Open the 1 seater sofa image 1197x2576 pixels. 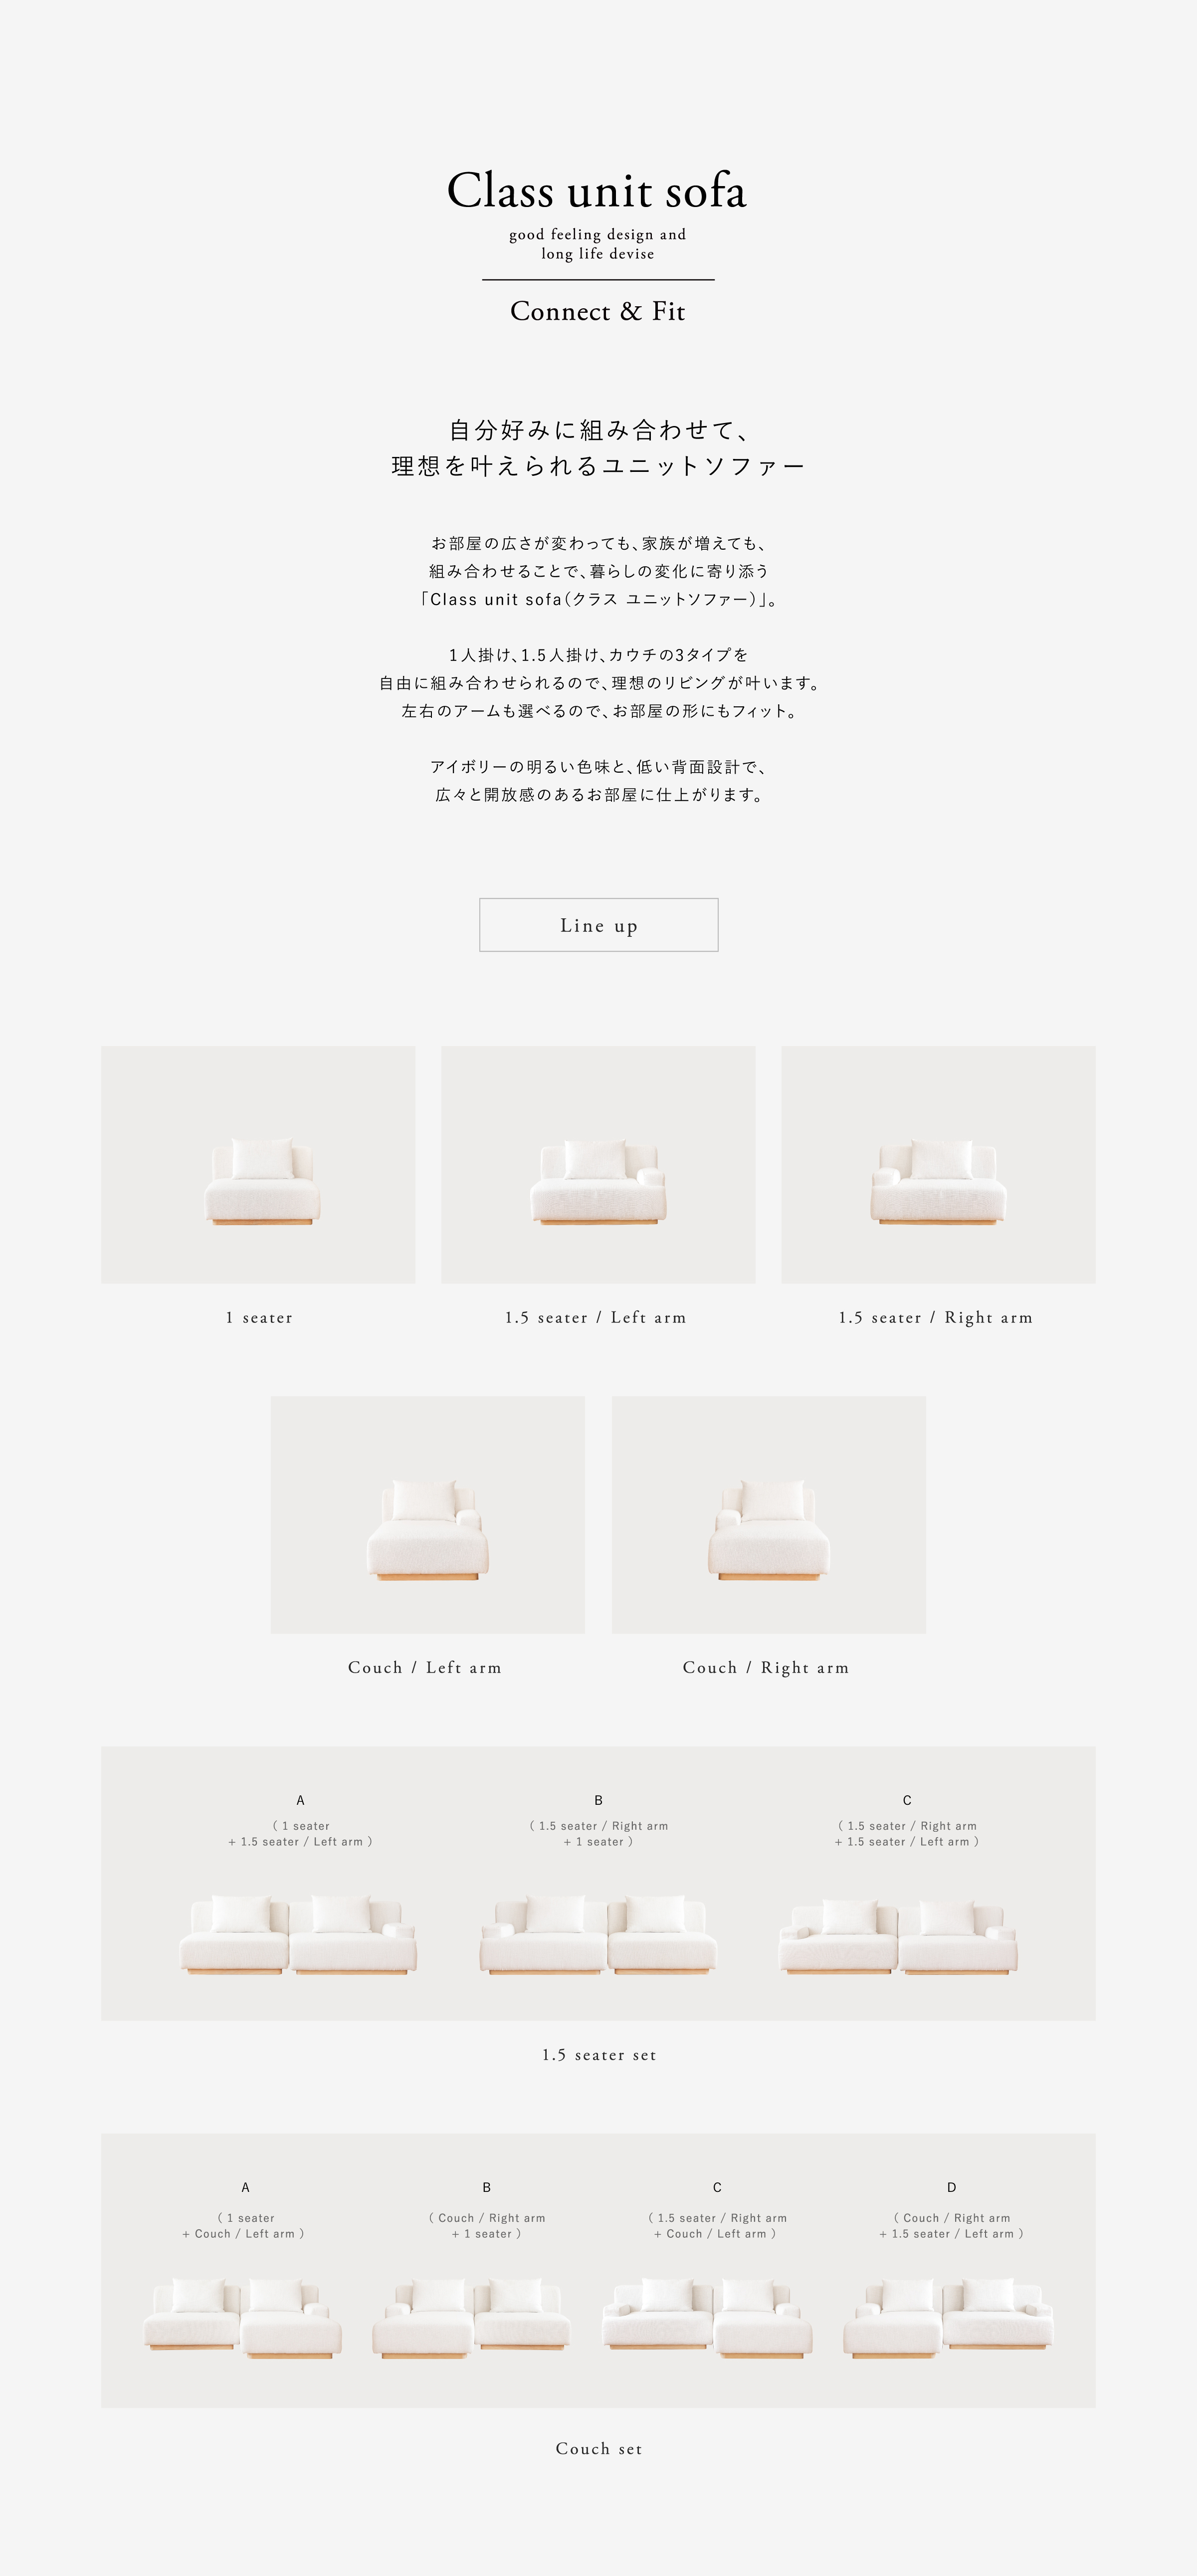[258, 1165]
